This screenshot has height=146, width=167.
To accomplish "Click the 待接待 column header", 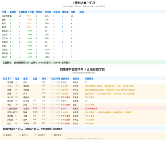I will [x=56, y=12].
